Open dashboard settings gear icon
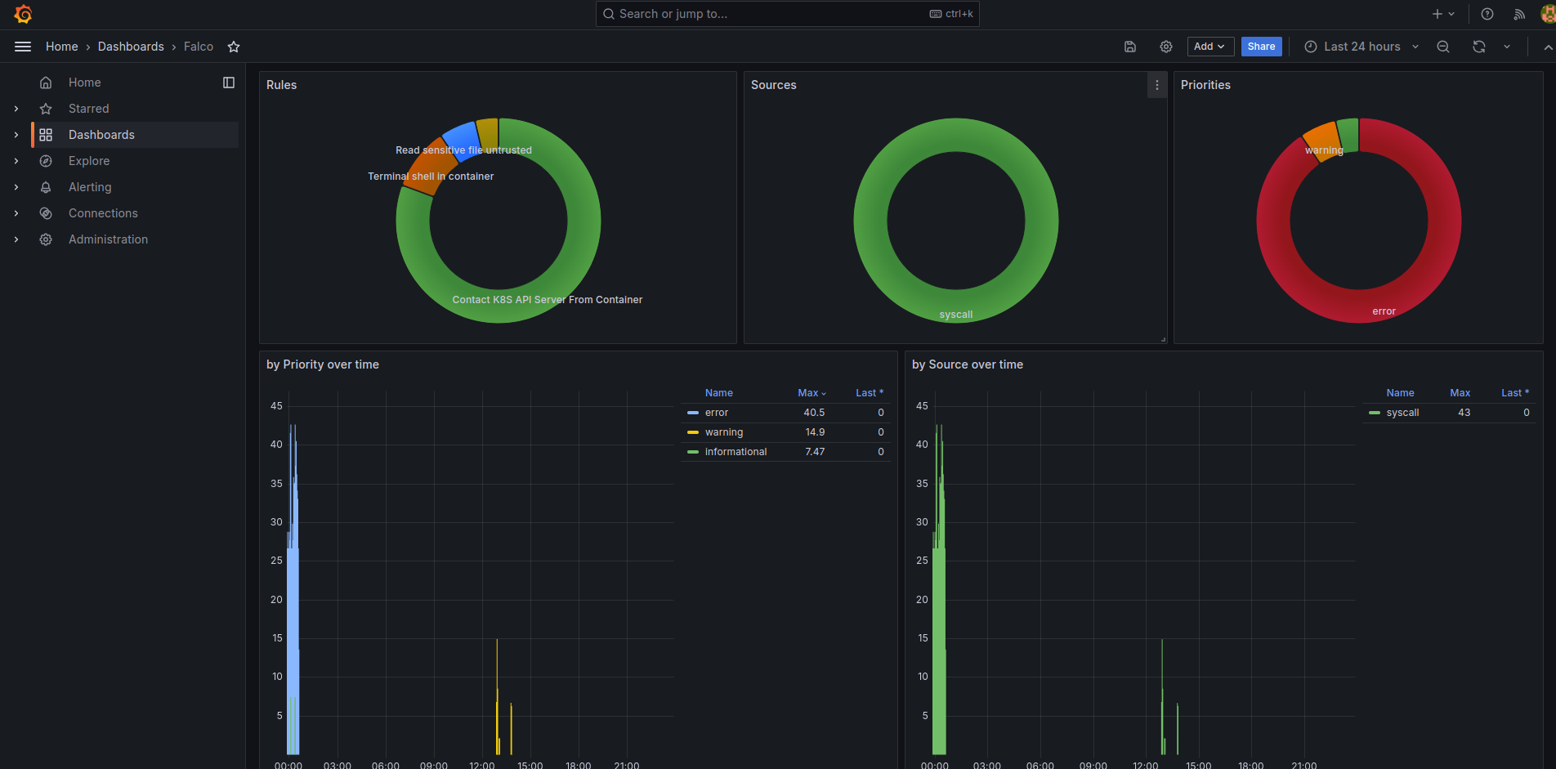This screenshot has width=1556, height=769. (x=1166, y=47)
